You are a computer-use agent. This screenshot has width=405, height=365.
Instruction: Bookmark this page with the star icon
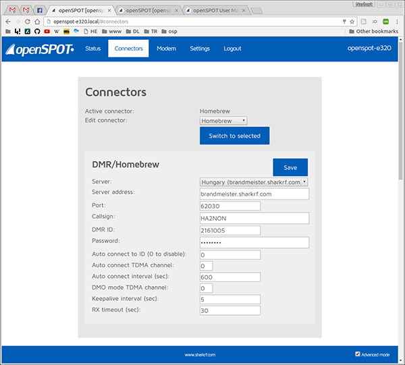point(352,21)
